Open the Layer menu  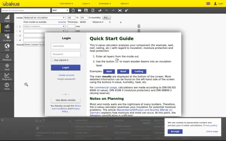click(x=86, y=4)
